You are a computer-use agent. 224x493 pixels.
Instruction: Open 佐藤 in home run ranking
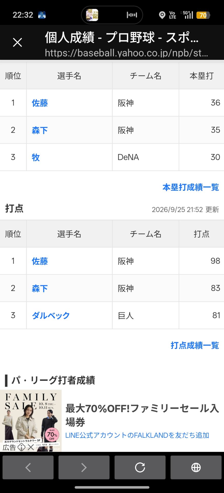click(x=40, y=103)
